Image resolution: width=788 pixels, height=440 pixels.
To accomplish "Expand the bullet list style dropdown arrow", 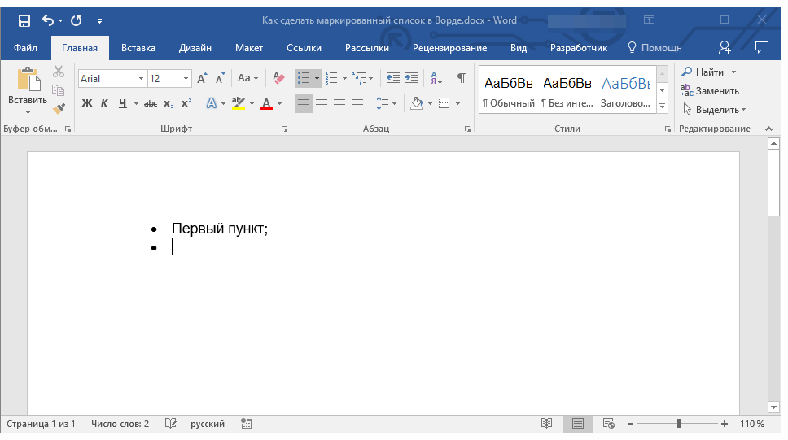I will [x=317, y=79].
